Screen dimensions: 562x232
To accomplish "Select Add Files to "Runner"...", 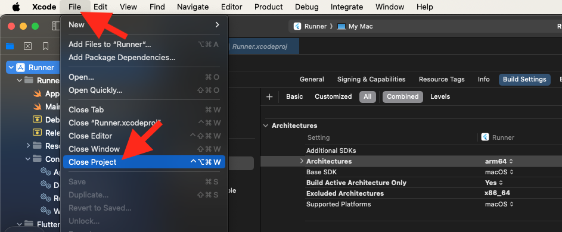I will coord(144,45).
